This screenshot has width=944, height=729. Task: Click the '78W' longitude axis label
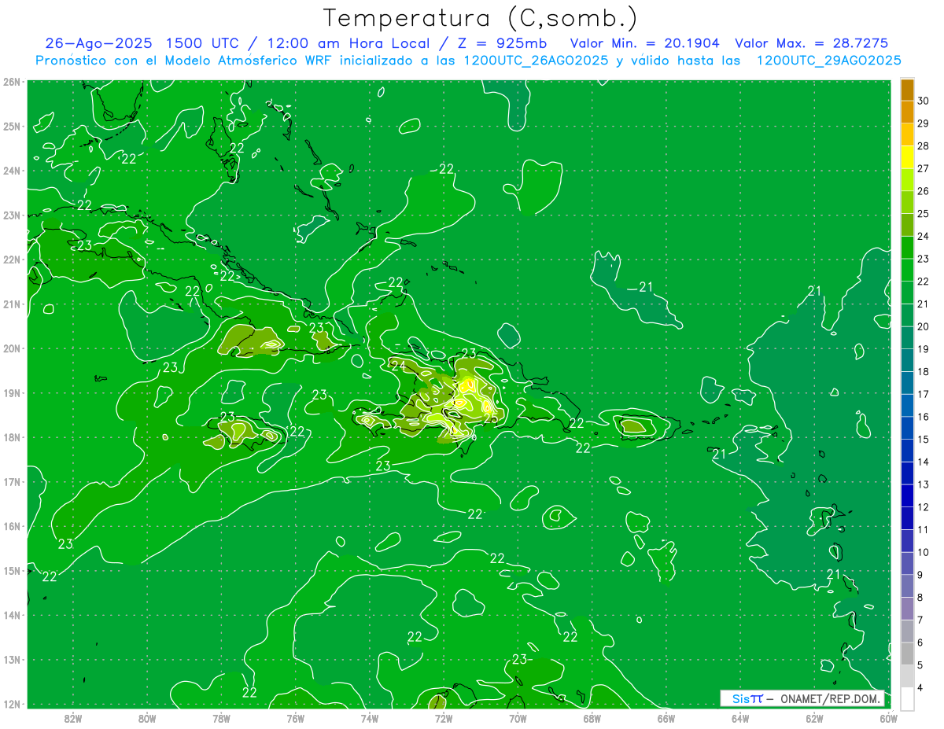click(221, 718)
